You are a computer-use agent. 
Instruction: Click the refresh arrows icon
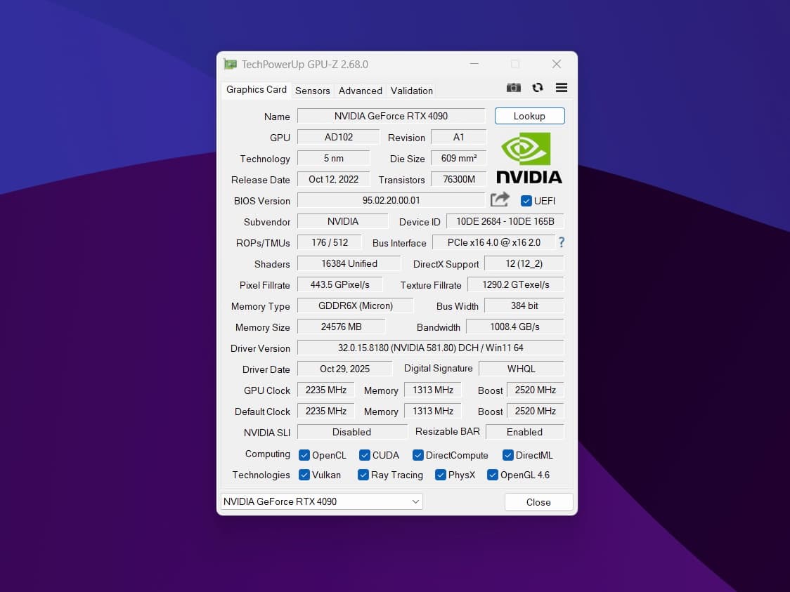click(x=538, y=88)
